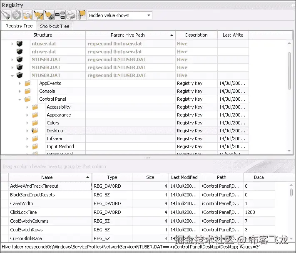Click the Control Panel open folder icon
Image resolution: width=296 pixels, height=253 pixels.
(x=27, y=99)
